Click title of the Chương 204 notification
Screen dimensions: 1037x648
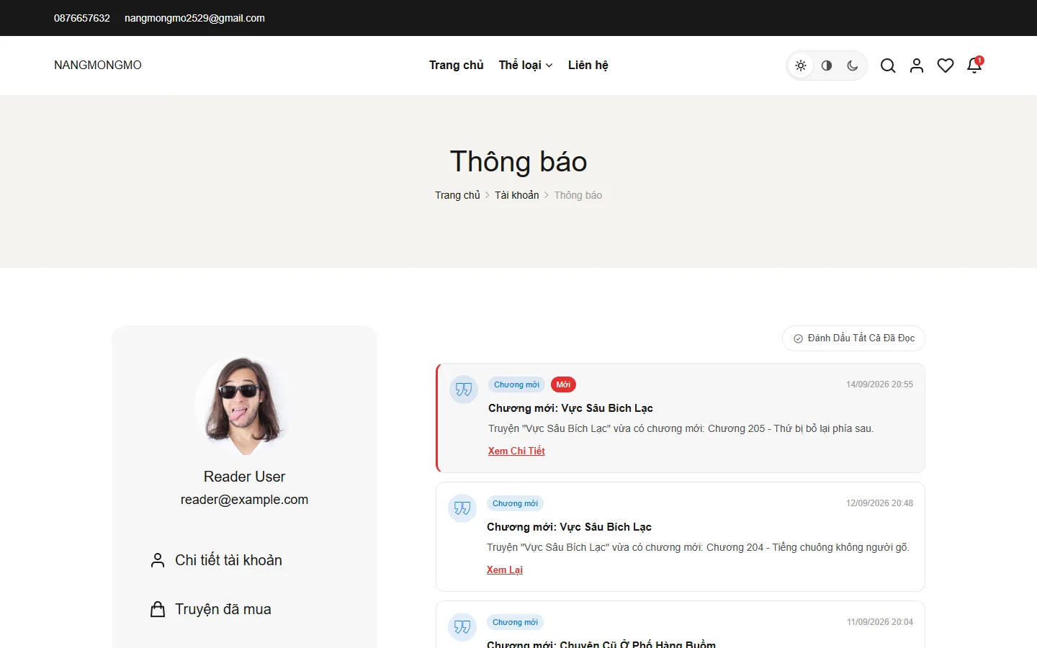coord(569,527)
